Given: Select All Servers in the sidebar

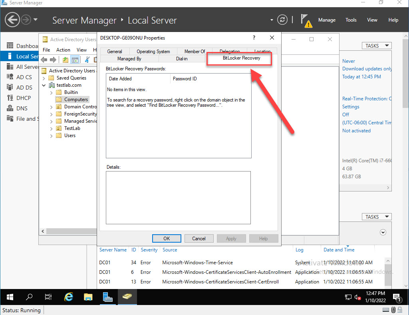Looking at the screenshot, I should point(22,67).
